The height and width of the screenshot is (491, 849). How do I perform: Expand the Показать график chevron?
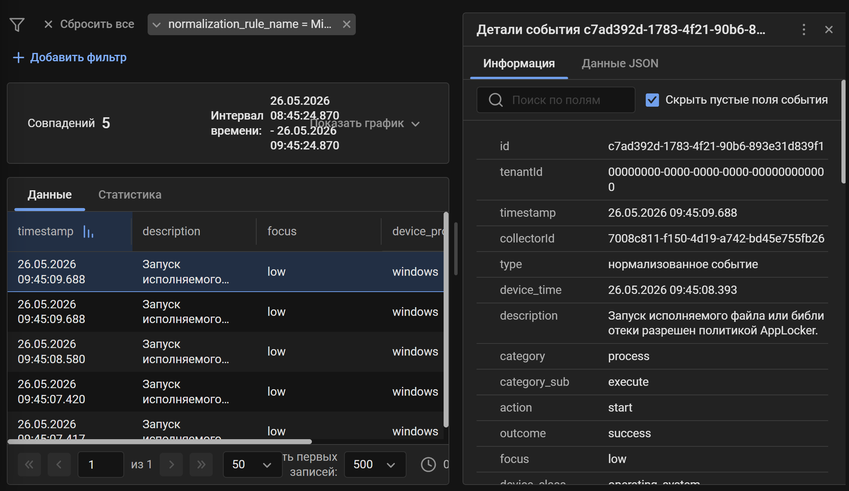pyautogui.click(x=415, y=124)
